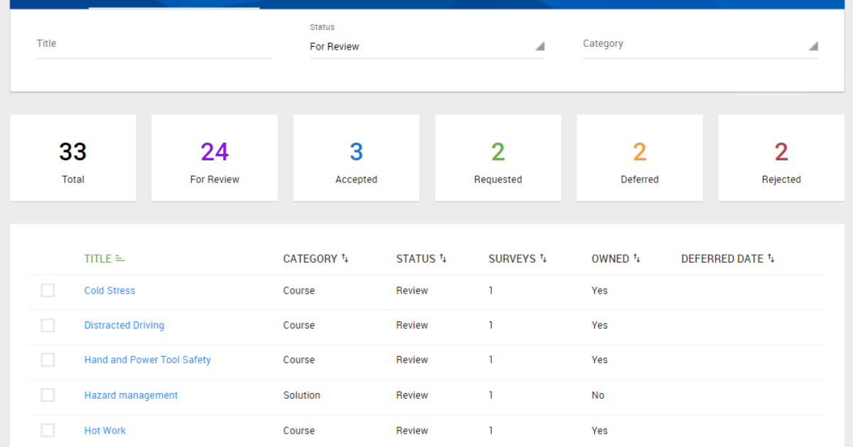Screen dimensions: 853x447
Task: Sort table by Category column arrows
Action: point(345,259)
